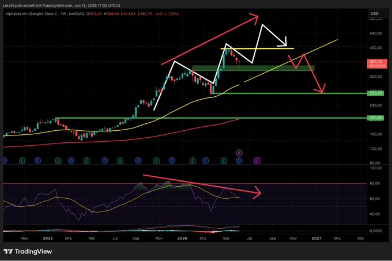This screenshot has height=261, width=392.
Task: Open dividend D marker above Sep 2025 label
Action: [138, 161]
